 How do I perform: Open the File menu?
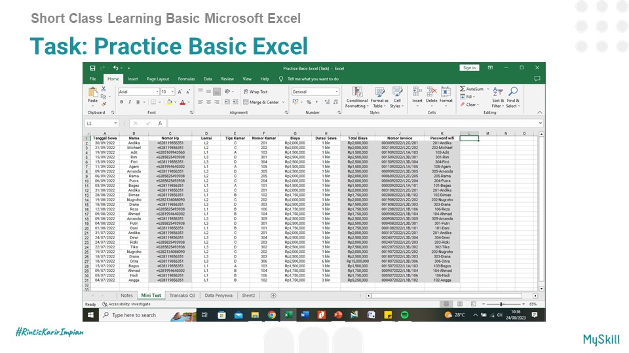[92, 79]
